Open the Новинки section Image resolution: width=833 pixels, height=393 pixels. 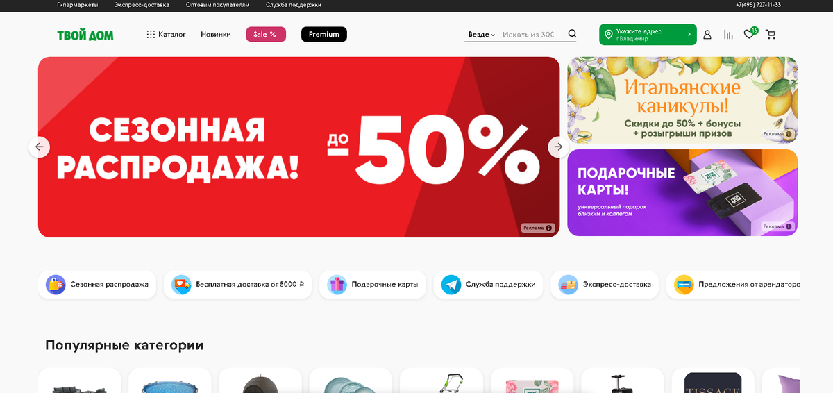216,34
